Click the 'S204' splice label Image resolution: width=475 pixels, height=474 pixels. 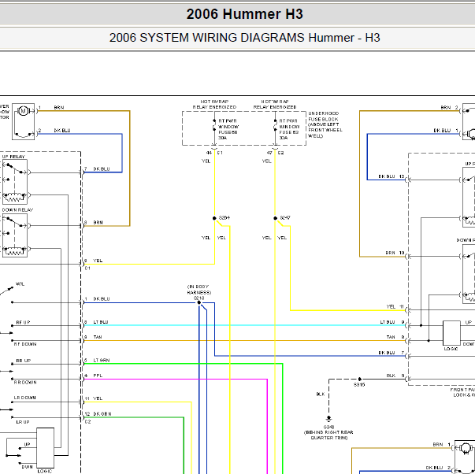pos(225,218)
